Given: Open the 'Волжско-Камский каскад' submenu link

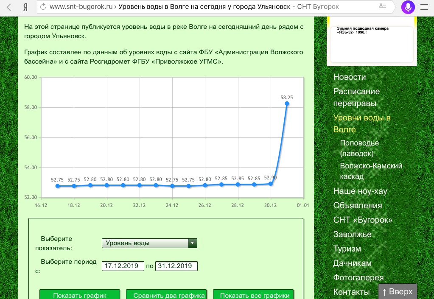Looking at the screenshot, I should click(x=371, y=171).
